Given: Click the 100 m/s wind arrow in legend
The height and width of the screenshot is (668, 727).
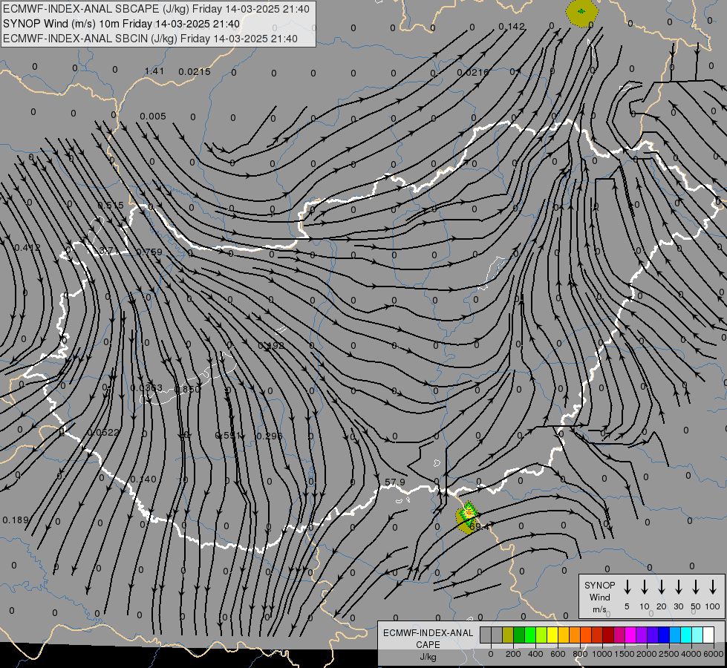Looking at the screenshot, I should (713, 587).
